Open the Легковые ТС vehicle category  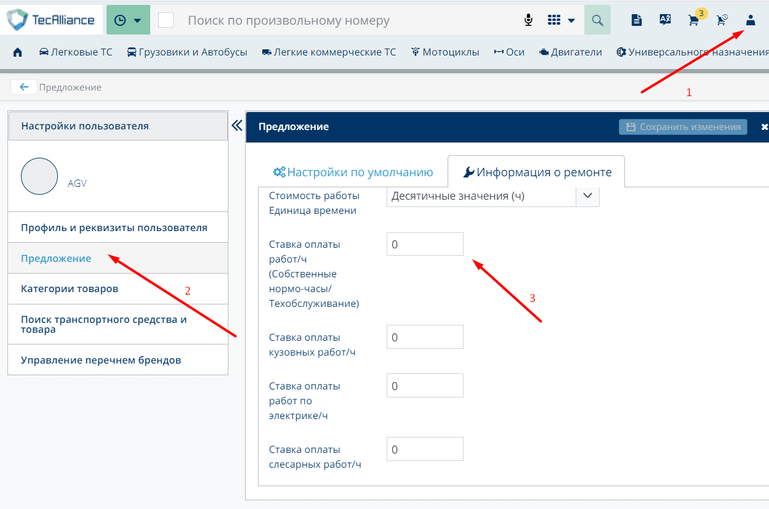76,52
